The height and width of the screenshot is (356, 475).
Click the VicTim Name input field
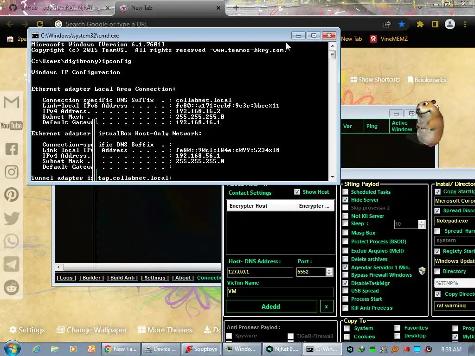coord(280,292)
